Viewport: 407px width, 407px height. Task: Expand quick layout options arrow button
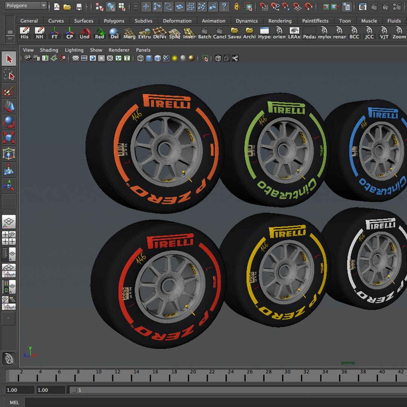[x=8, y=318]
